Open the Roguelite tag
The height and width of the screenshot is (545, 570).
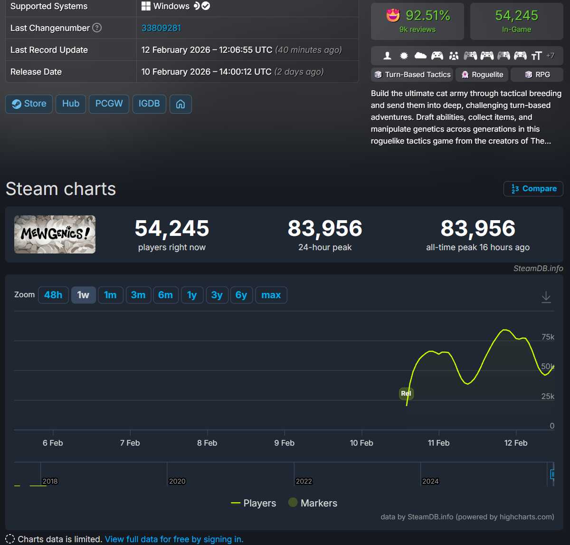[x=482, y=75]
